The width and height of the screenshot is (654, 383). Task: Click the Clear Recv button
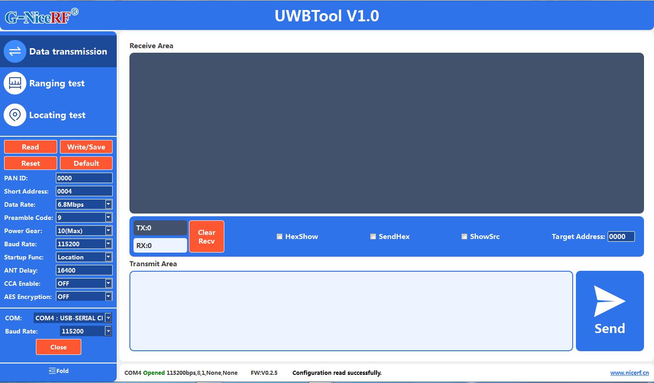click(x=207, y=236)
